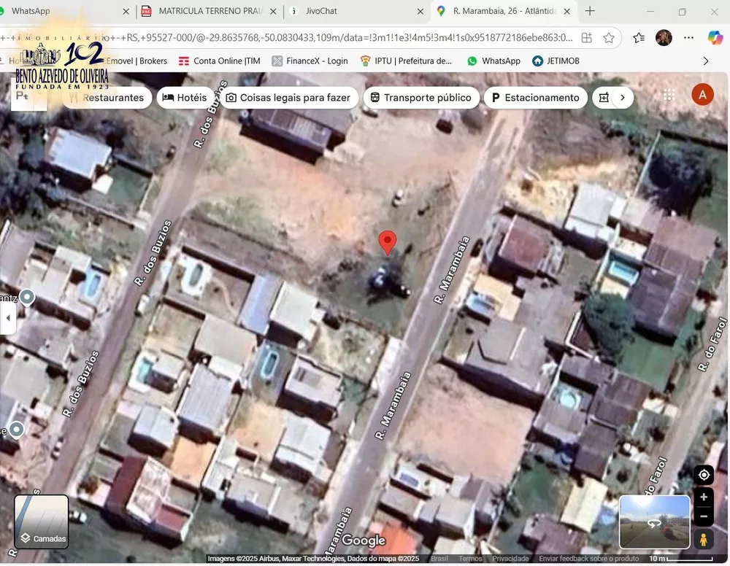Click the red location pin on the map

tap(388, 241)
